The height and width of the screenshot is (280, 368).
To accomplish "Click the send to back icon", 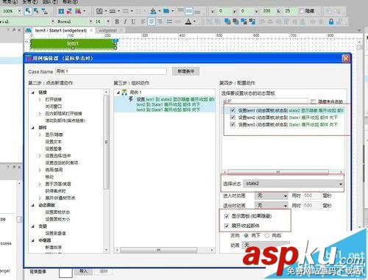I will tap(236, 21).
